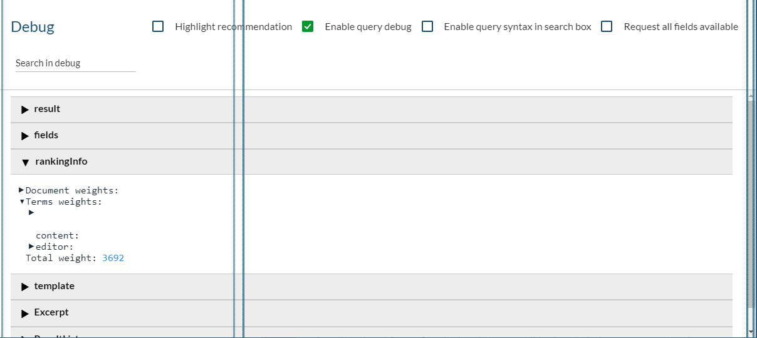Tick Enable query syntax in search box
Screen dimensions: 757x338
point(427,26)
